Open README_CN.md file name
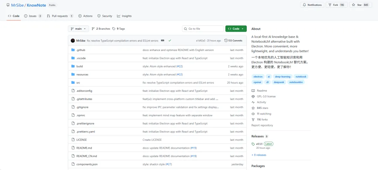Viewport: 378px width, 170px height. (x=86, y=156)
